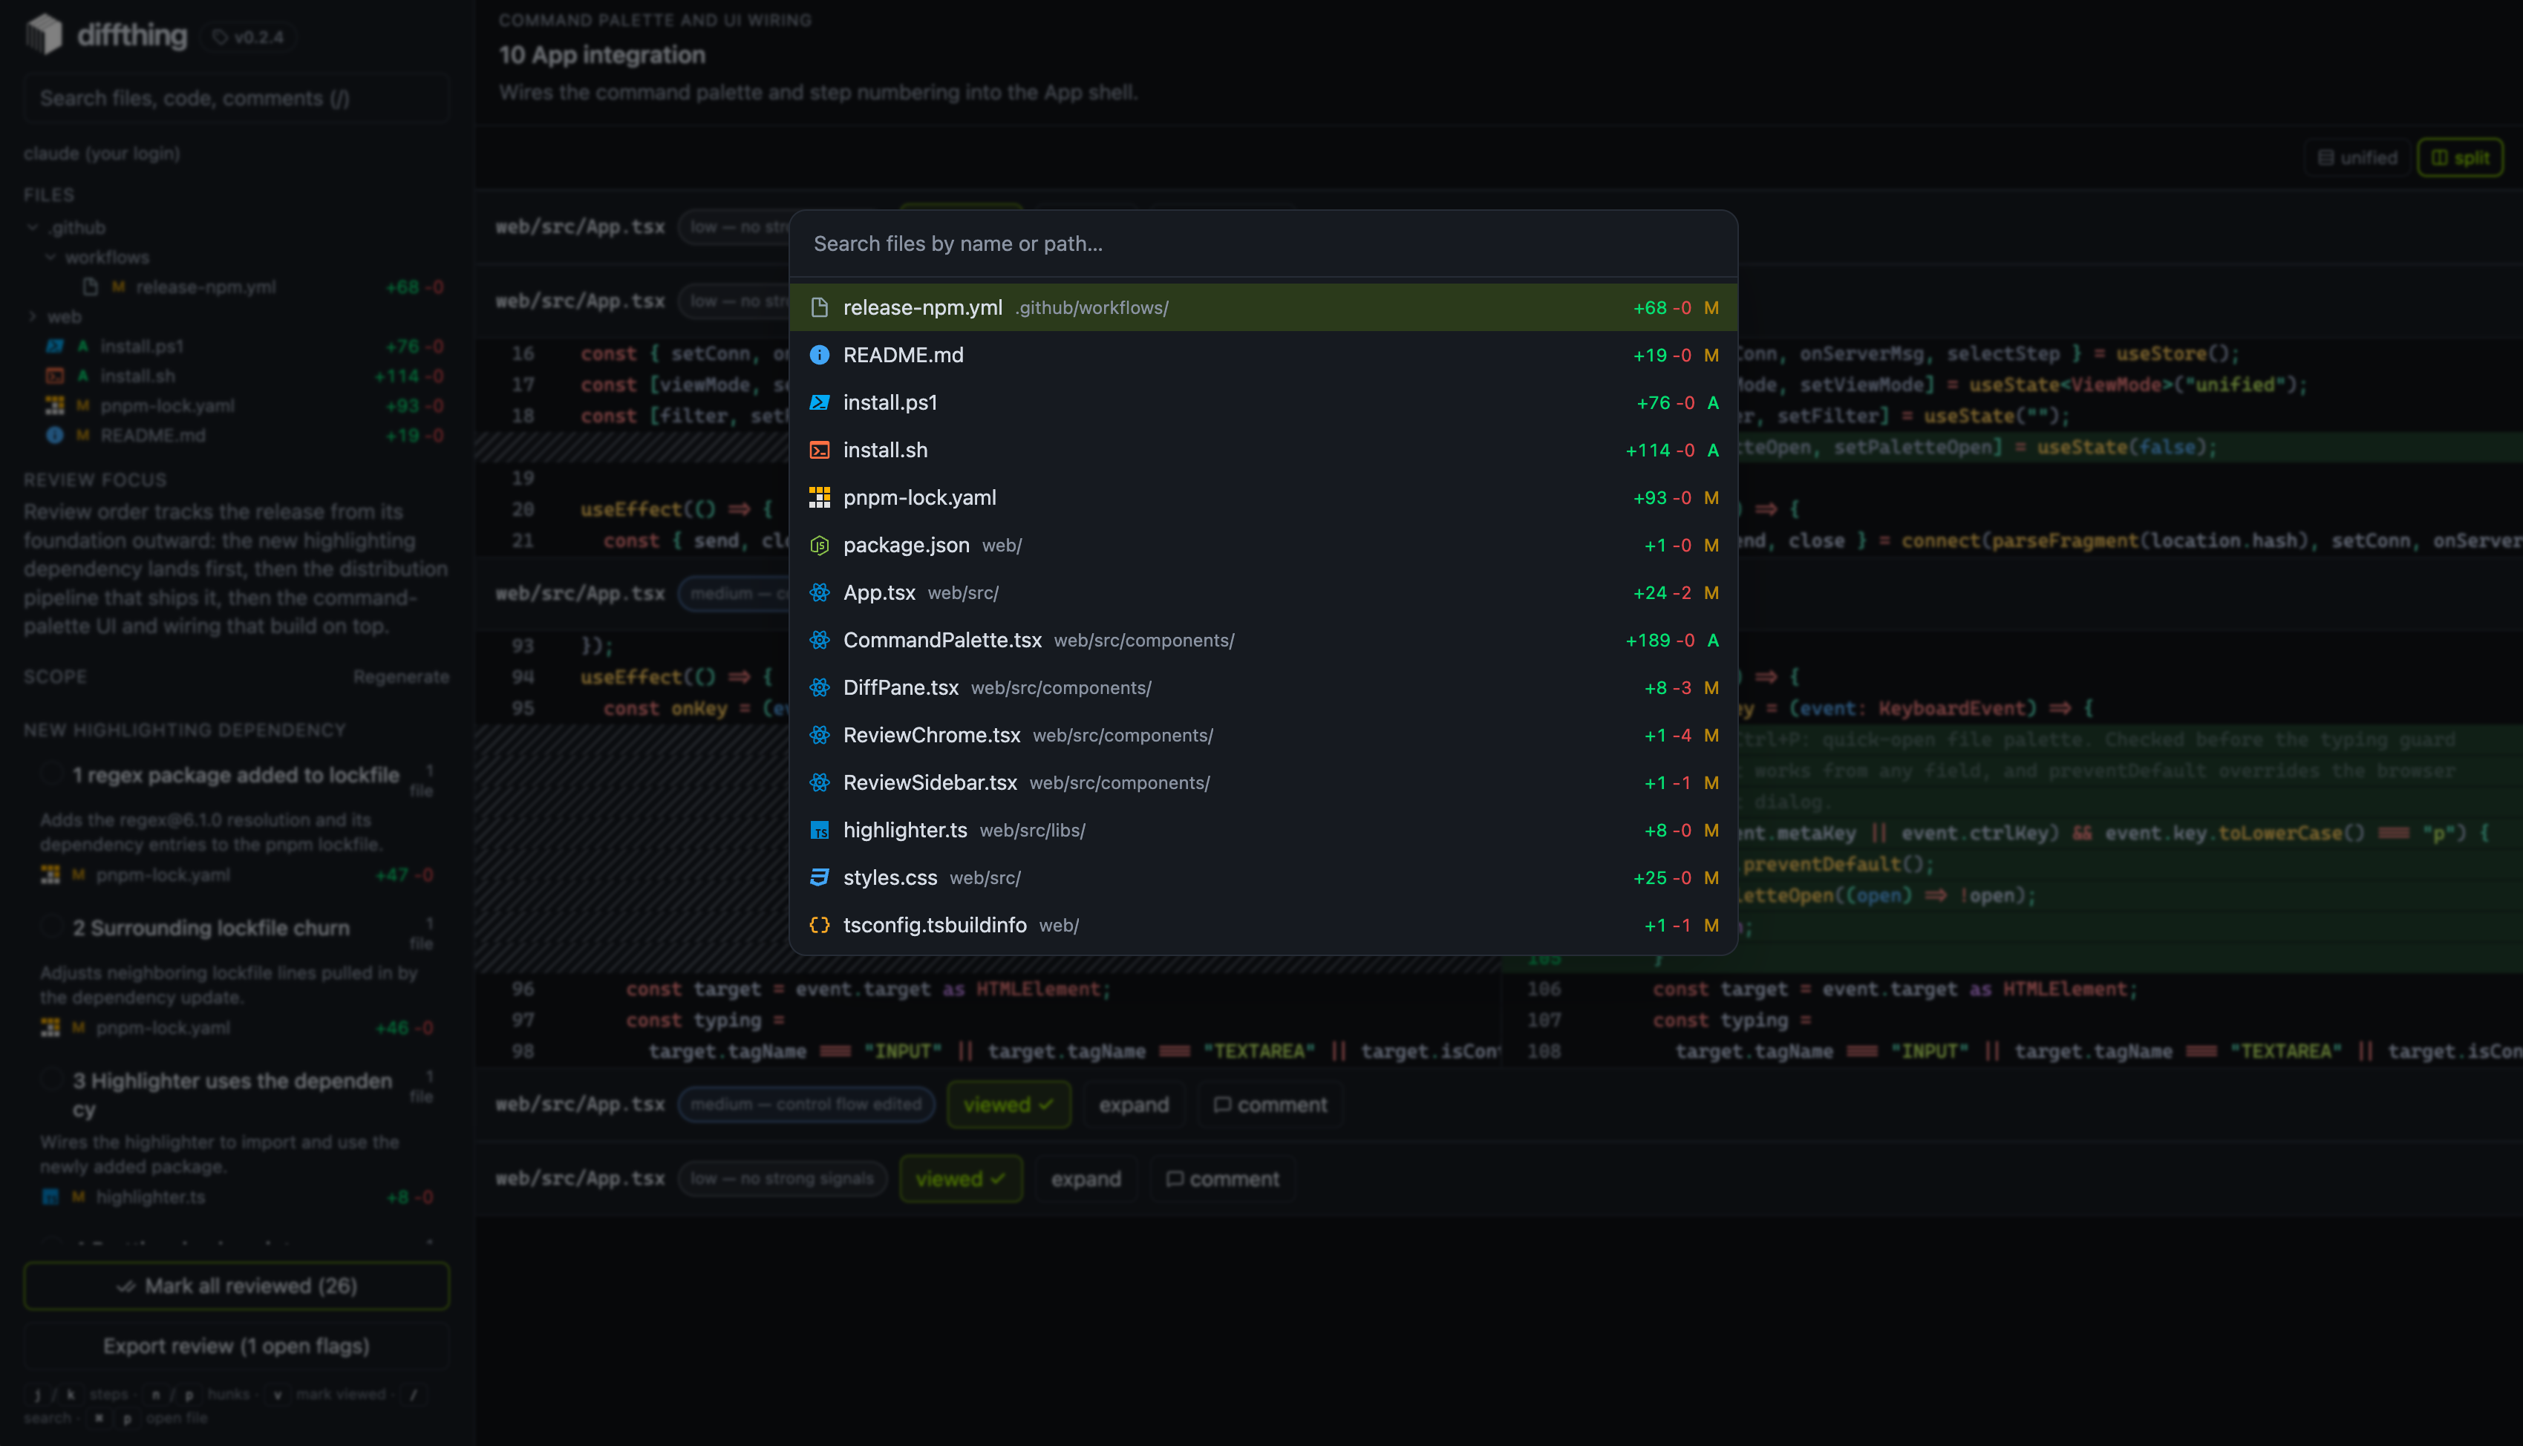
Task: Click Regenerate next to SCOPE
Action: 401,677
